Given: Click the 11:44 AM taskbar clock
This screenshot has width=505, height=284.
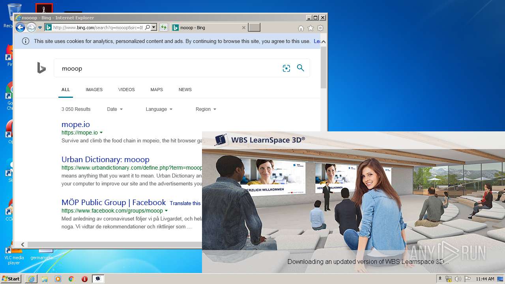Looking at the screenshot, I should [x=485, y=279].
